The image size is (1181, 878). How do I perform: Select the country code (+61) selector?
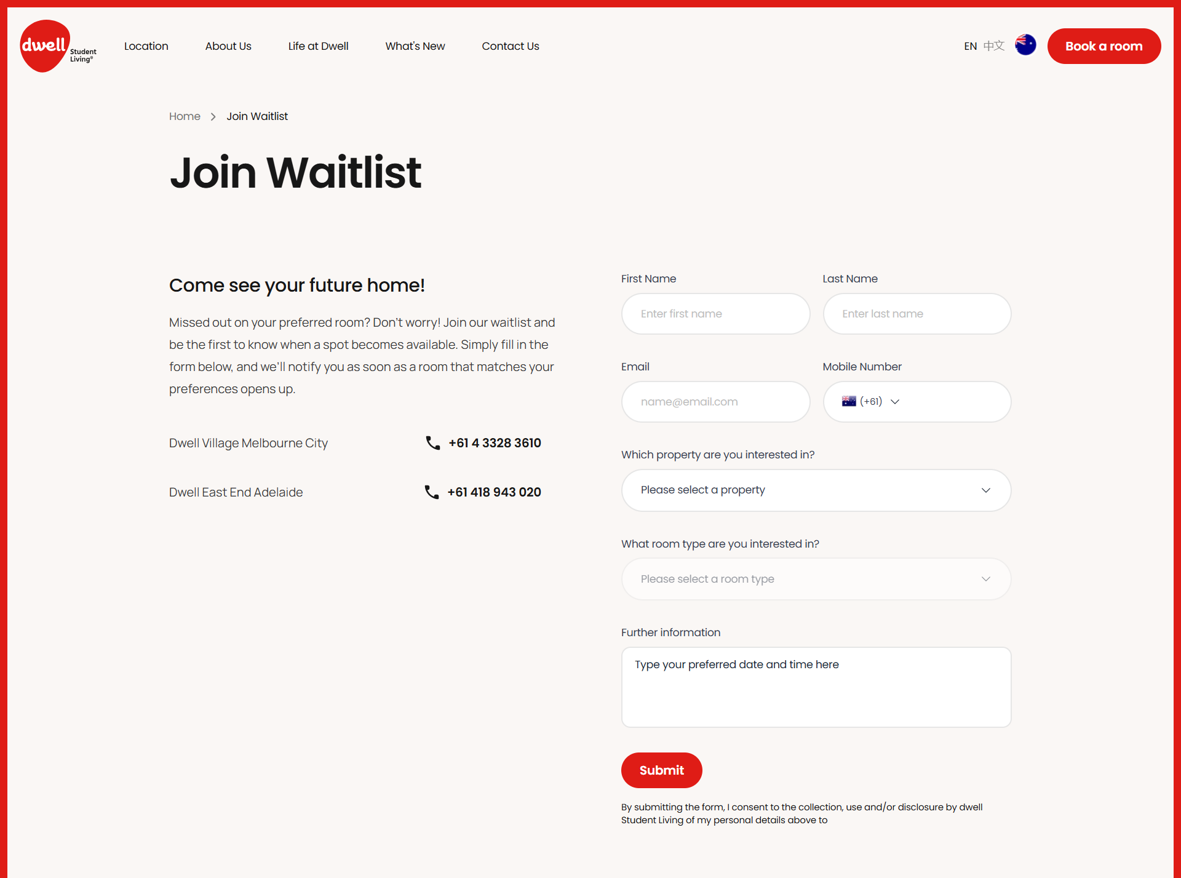coord(870,401)
